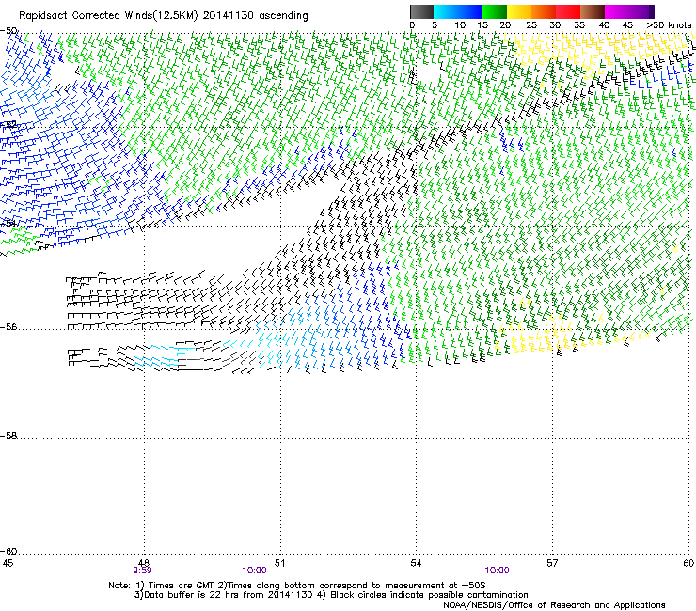Click the yellow 20-25 knots legend swatch
This screenshot has width=696, height=611.
point(519,11)
